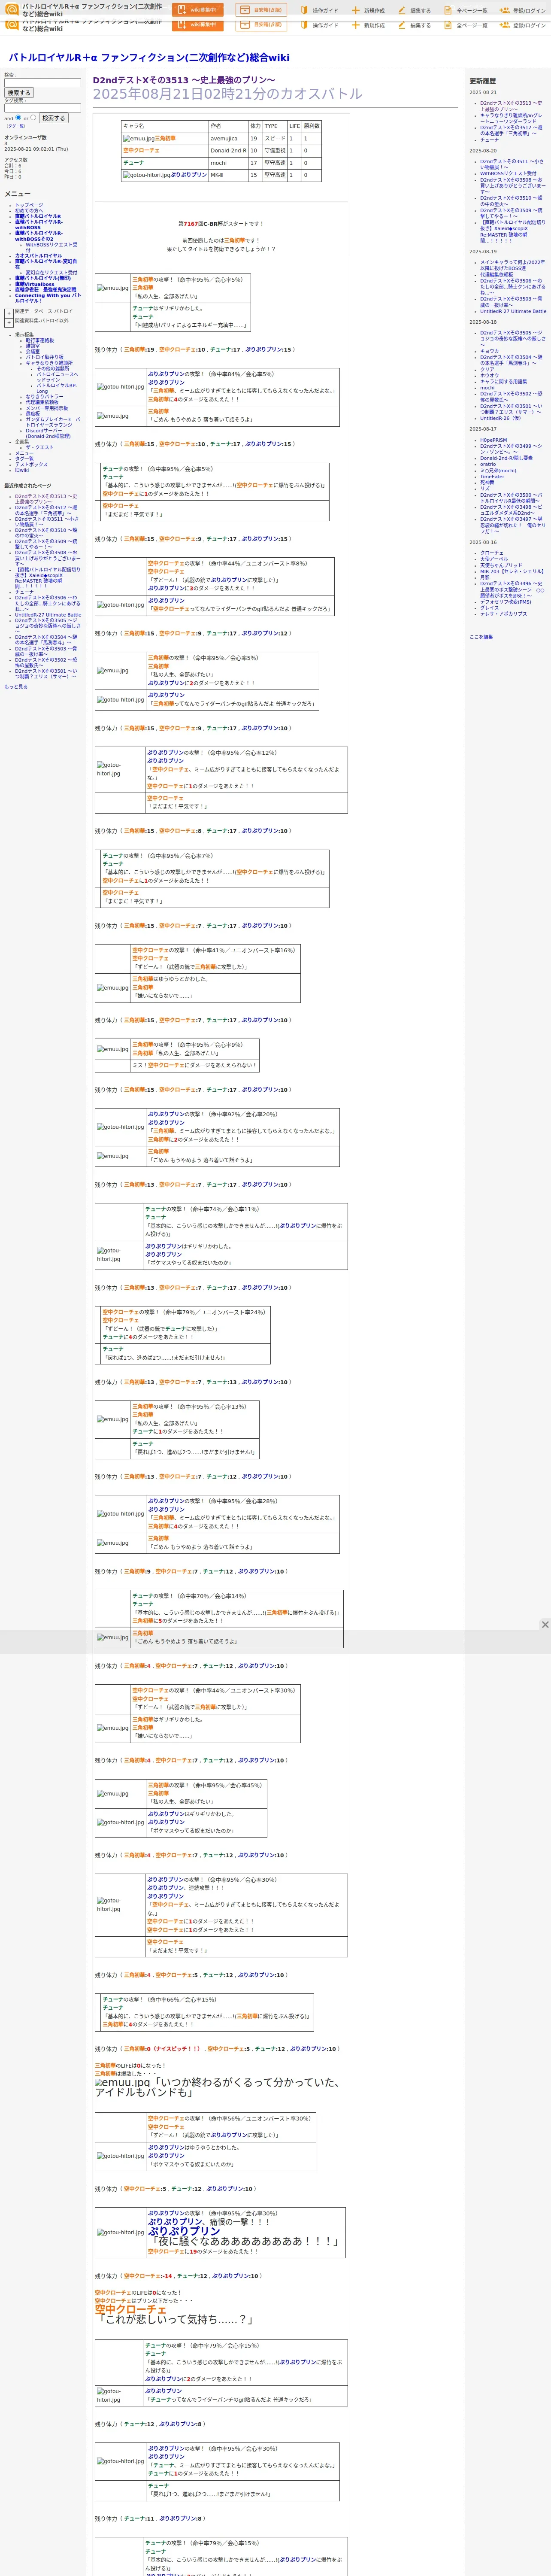Click 検索する button beside the and/or radios
The width and height of the screenshot is (551, 2576).
coord(53,118)
